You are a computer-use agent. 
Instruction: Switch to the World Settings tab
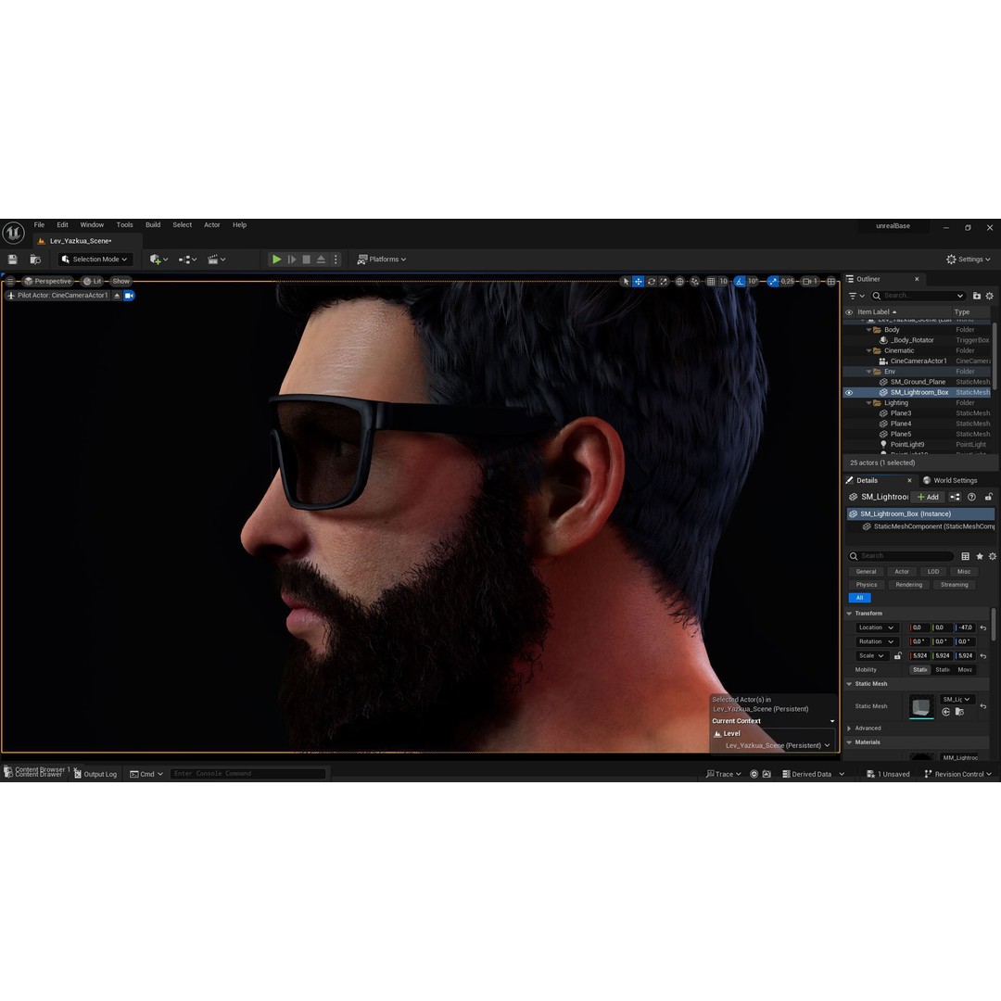pos(949,481)
